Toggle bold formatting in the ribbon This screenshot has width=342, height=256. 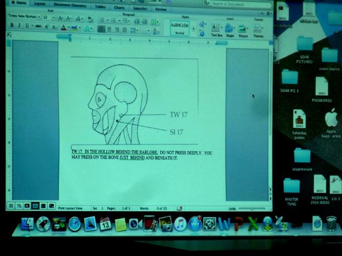coord(12,26)
